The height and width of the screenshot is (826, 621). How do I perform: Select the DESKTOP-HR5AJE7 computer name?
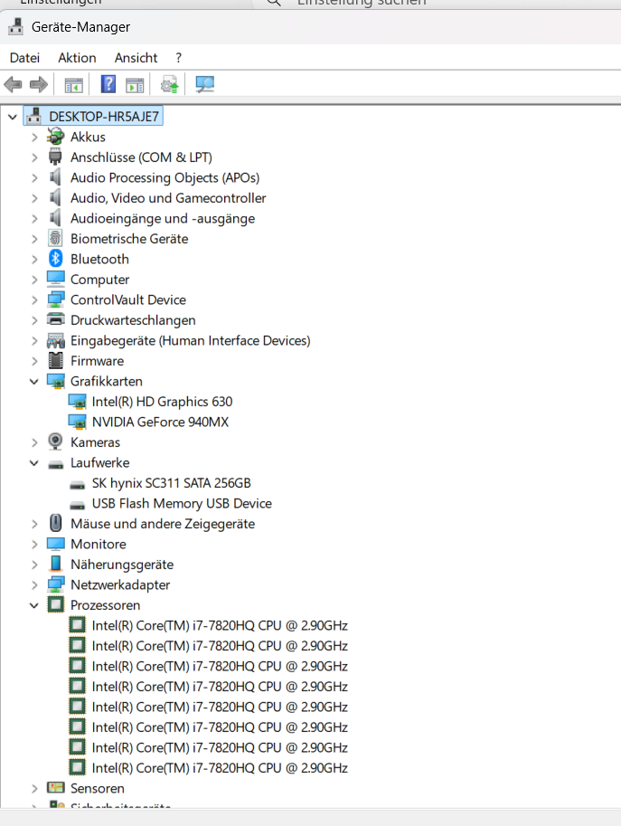[x=104, y=117]
